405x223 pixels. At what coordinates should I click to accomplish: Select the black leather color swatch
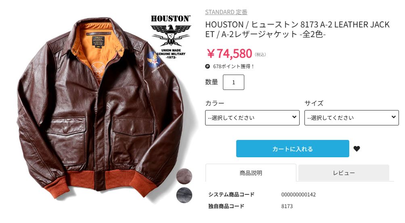[184, 195]
